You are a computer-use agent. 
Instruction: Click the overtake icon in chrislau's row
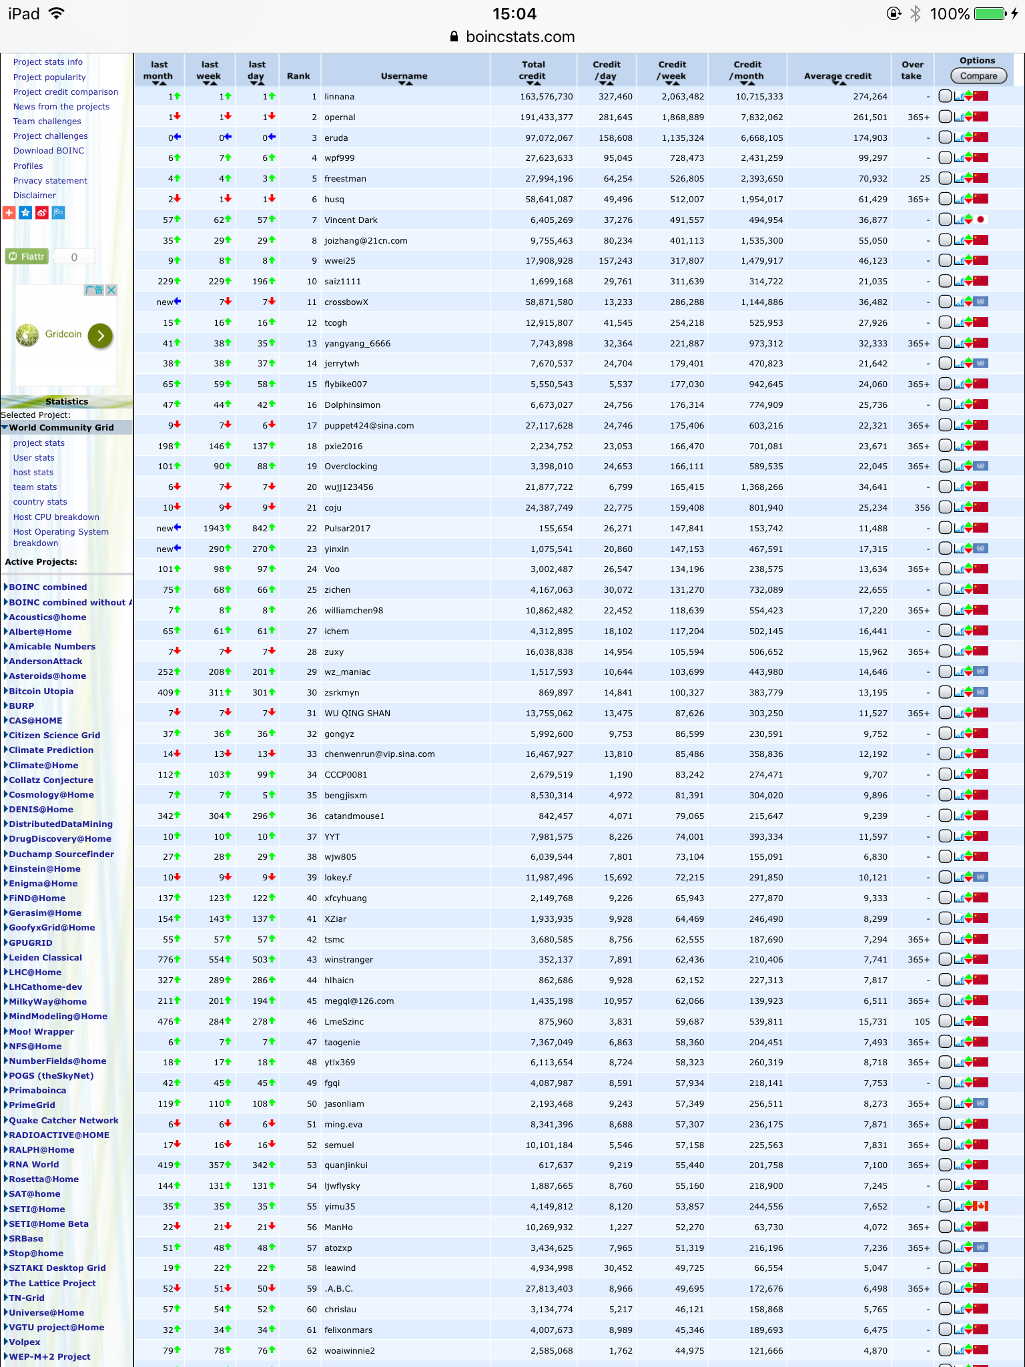[x=968, y=1309]
